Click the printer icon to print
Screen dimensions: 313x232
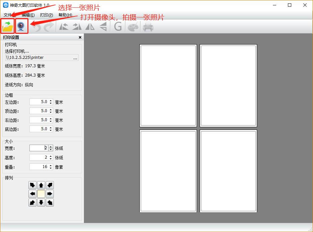point(148,27)
